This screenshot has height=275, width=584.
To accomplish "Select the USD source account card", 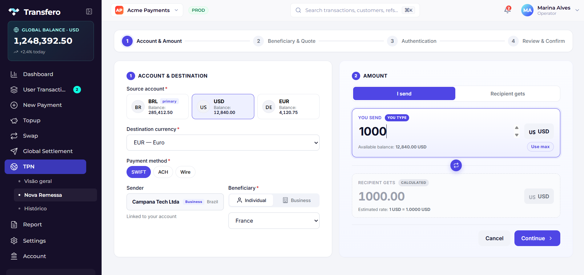I will click(x=223, y=107).
